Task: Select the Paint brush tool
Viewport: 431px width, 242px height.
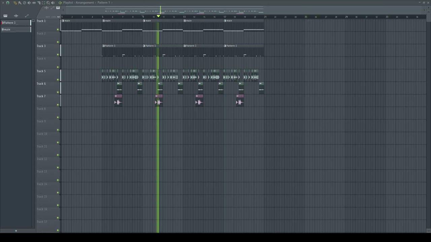Action: pos(20,3)
